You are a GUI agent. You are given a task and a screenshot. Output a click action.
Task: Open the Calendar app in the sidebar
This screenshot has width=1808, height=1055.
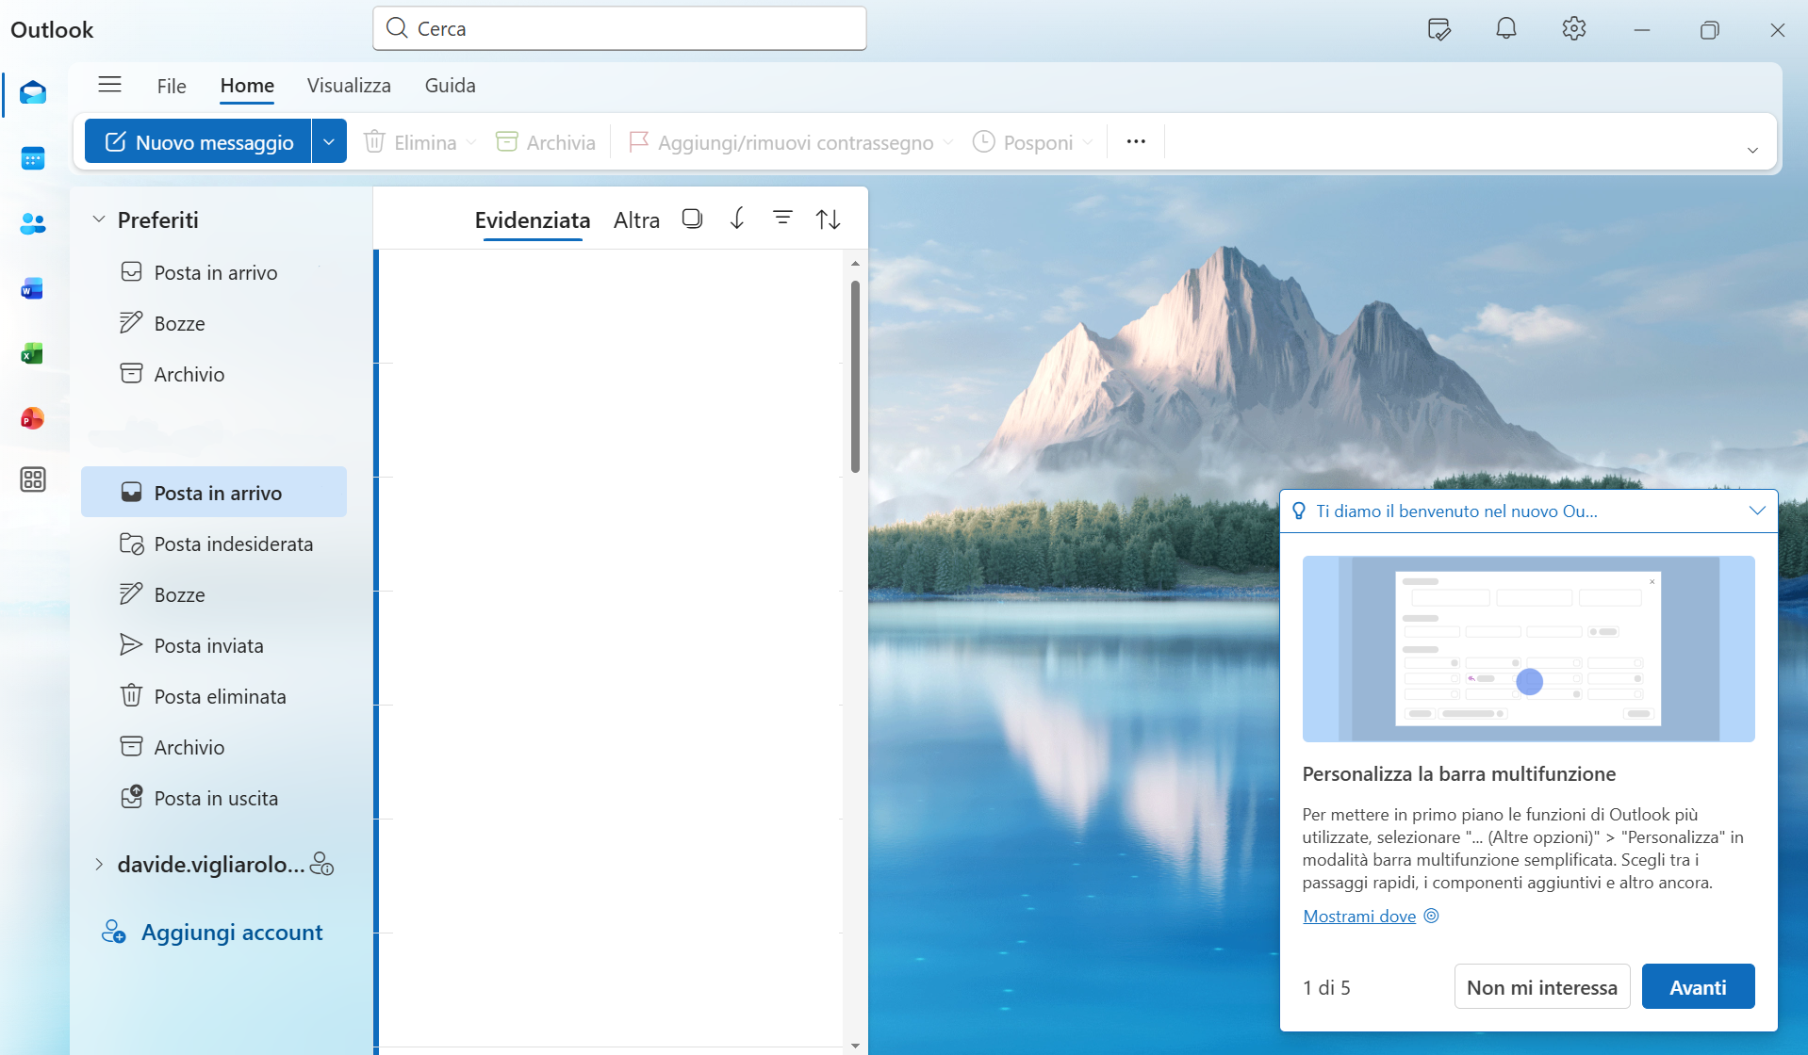33,158
